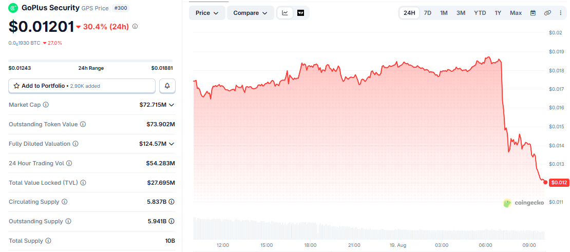The image size is (570, 252).
Task: Click the 24h Range progress bar
Action: click(x=90, y=61)
